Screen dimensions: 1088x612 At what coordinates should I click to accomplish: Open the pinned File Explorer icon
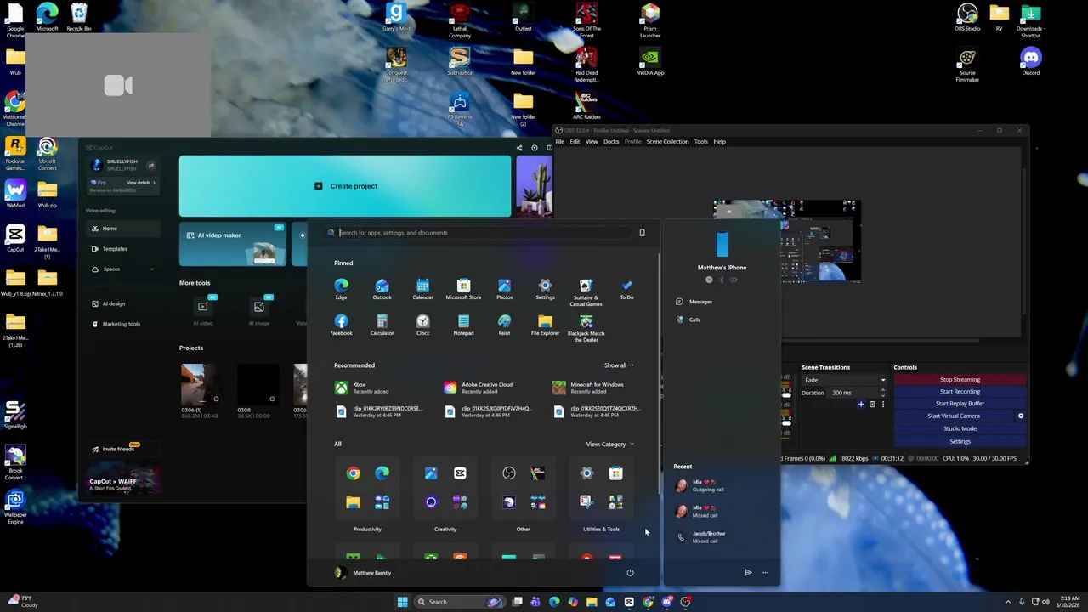tap(545, 325)
